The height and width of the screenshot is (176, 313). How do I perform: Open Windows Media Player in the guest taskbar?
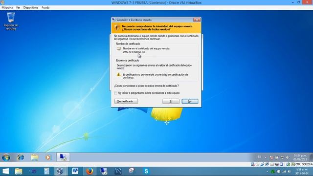(x=48, y=157)
